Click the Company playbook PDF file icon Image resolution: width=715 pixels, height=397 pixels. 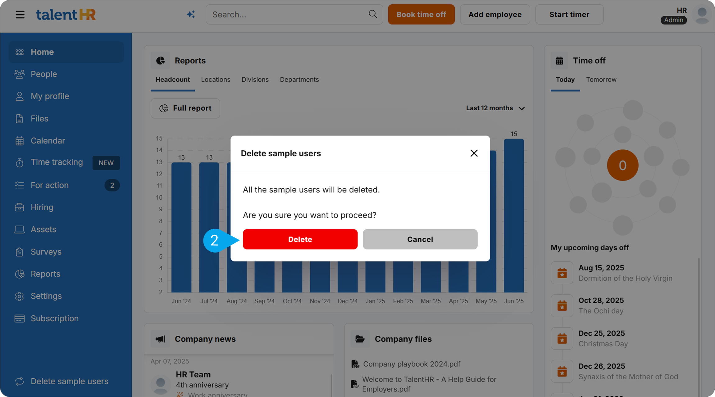(x=355, y=364)
